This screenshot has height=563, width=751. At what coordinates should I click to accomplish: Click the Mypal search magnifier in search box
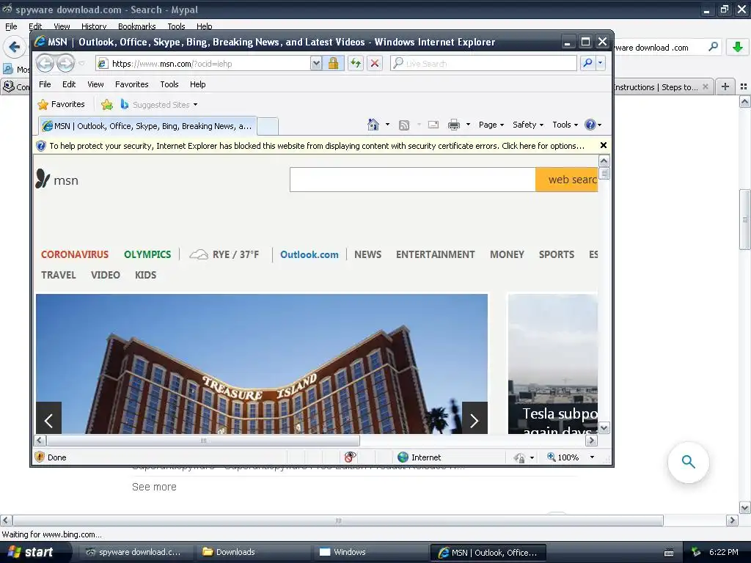713,47
